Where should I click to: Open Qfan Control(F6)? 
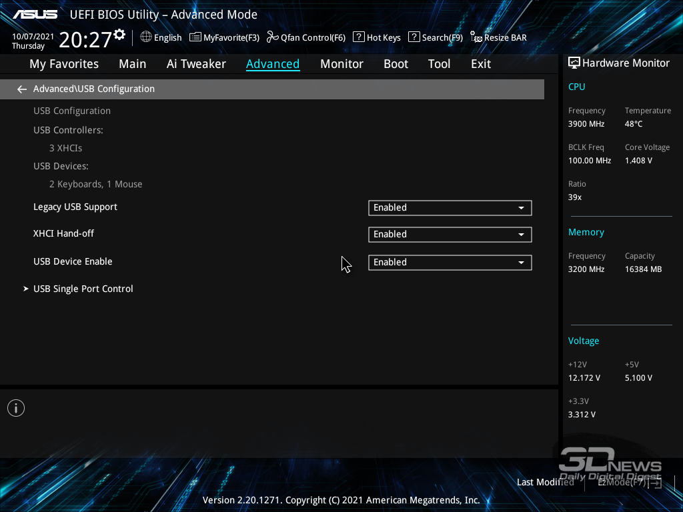[306, 37]
